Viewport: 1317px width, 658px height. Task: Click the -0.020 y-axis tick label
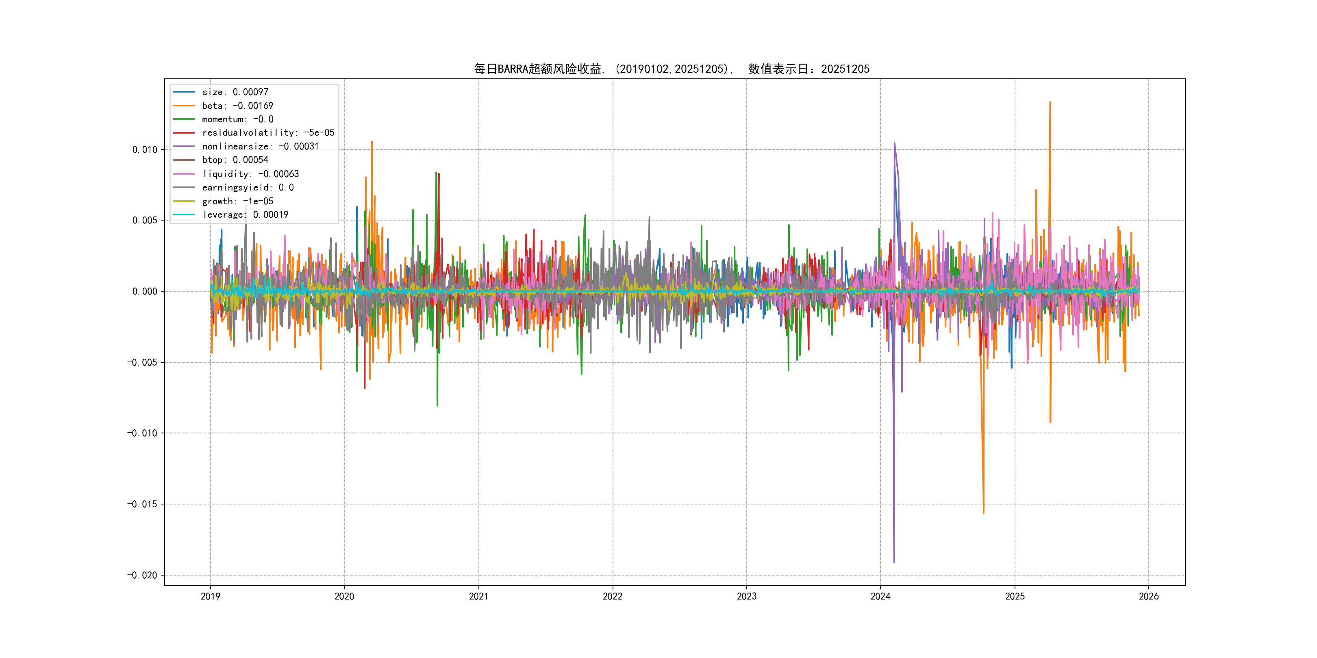pos(142,575)
